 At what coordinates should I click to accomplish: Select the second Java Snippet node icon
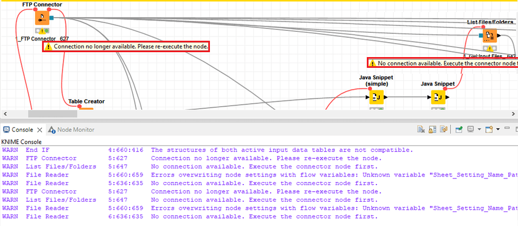coord(438,98)
